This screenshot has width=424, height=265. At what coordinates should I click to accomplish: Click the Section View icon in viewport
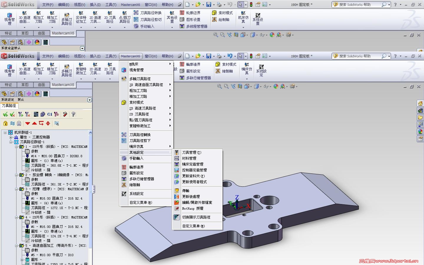click(x=240, y=86)
